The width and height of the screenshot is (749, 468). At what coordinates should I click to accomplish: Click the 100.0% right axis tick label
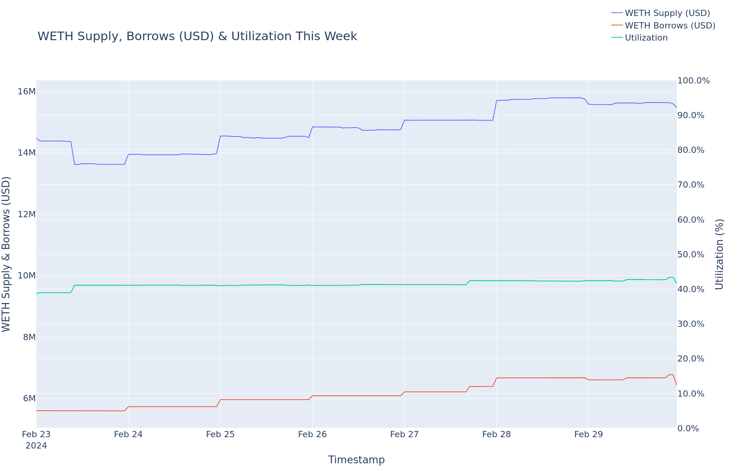click(693, 81)
